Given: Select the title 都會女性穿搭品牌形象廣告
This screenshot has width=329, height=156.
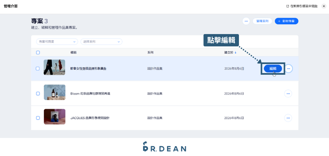Looking at the screenshot, I should (x=88, y=69).
